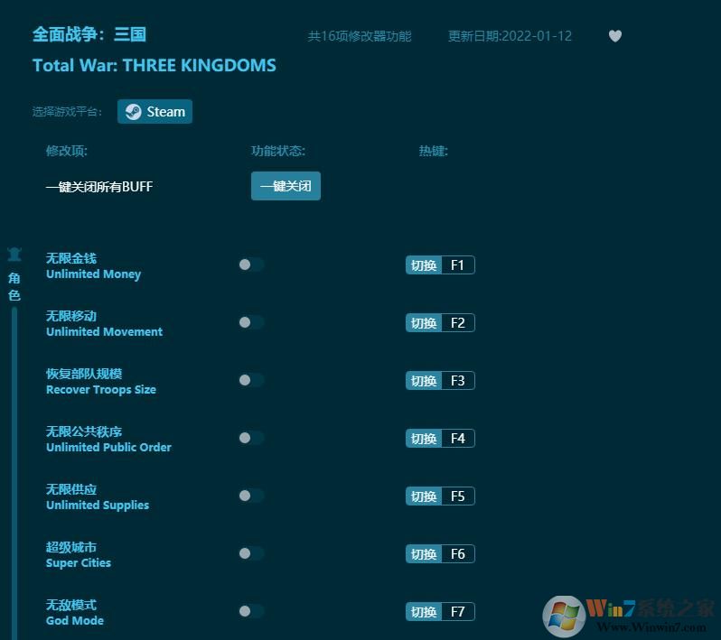Image resolution: width=721 pixels, height=640 pixels.
Task: Click the F2 hotkey field
Action: click(x=458, y=323)
